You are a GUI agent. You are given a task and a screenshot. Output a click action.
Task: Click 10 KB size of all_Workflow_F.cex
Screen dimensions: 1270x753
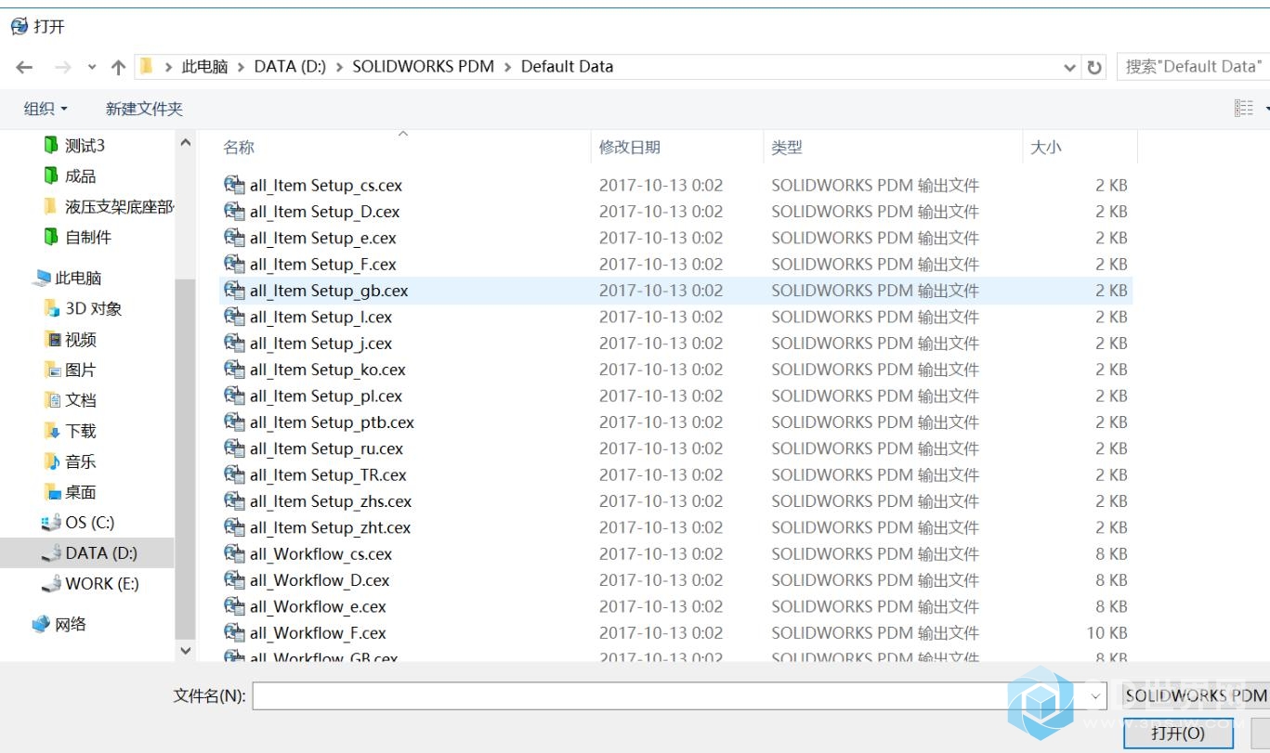pyautogui.click(x=1107, y=633)
